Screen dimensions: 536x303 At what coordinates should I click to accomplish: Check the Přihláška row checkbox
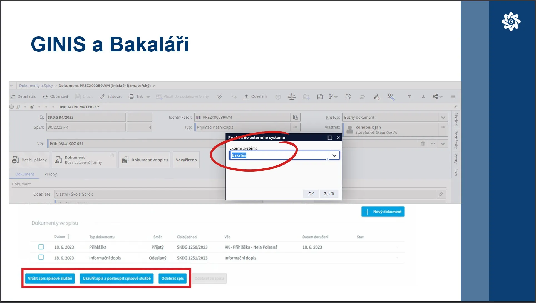41,247
